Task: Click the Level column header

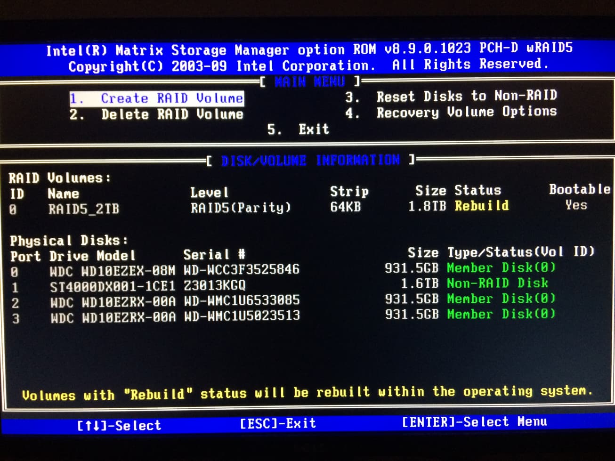Action: pos(209,193)
